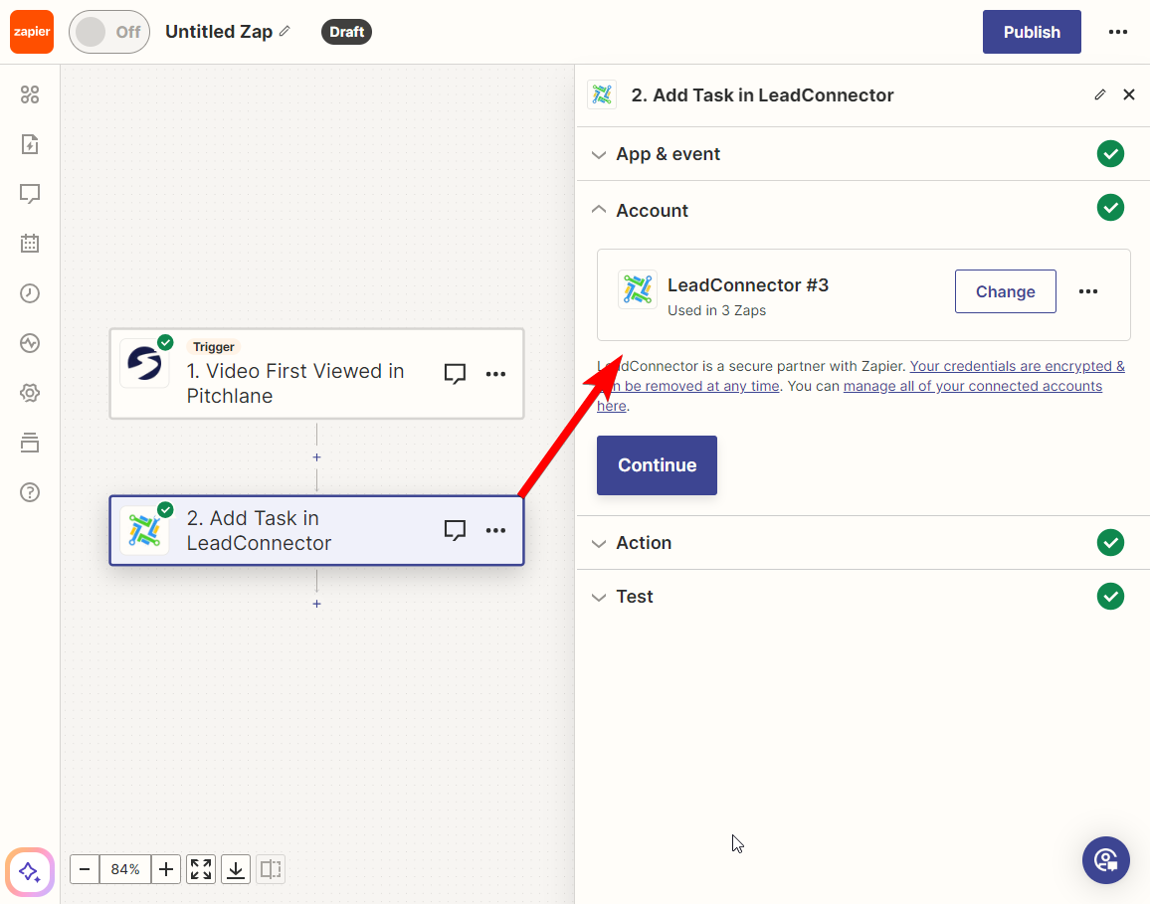Select the Add Task in LeadConnector step
This screenshot has height=904, width=1150.
316,531
